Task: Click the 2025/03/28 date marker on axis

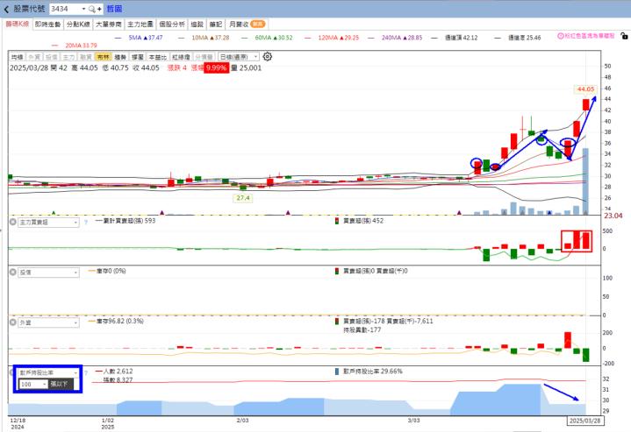Action: tap(585, 421)
